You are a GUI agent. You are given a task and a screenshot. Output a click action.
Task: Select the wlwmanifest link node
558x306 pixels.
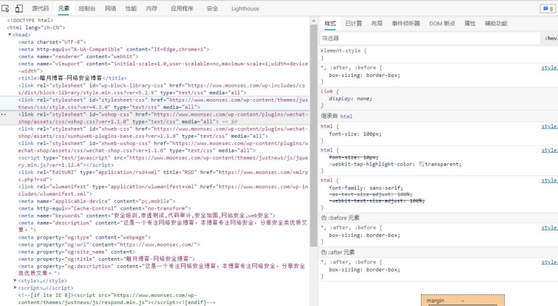pos(163,190)
